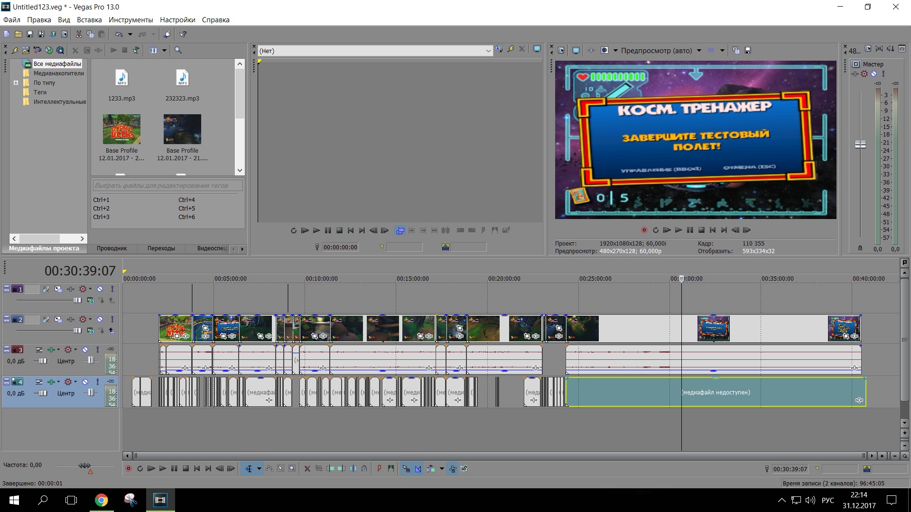Open the Предпросмотр (авто) quality dropdown

699,50
